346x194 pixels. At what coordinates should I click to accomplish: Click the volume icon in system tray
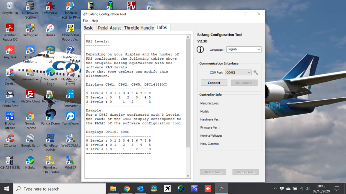click(308, 189)
